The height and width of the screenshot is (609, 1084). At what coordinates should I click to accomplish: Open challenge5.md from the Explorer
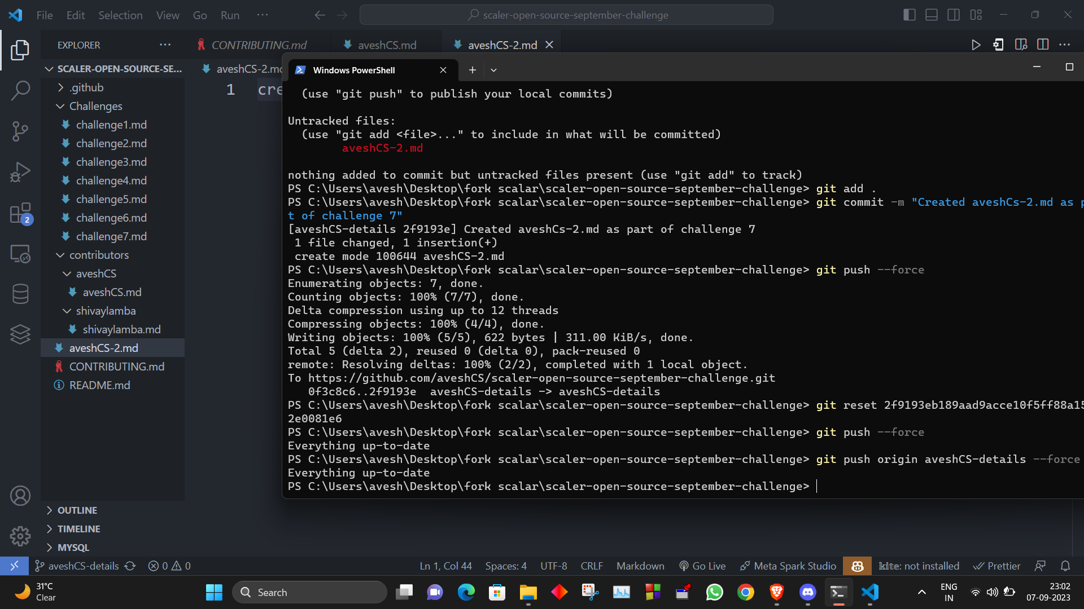tap(111, 199)
